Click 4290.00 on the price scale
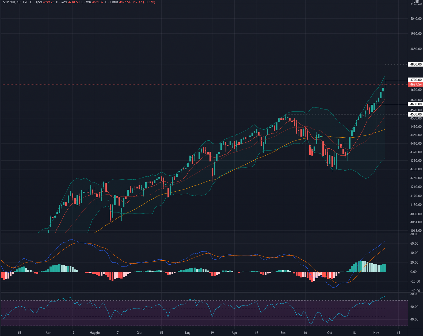The image size is (423, 336). [x=416, y=169]
